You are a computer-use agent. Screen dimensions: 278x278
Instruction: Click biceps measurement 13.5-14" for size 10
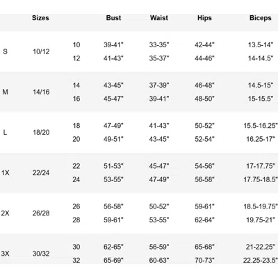[x=261, y=44]
